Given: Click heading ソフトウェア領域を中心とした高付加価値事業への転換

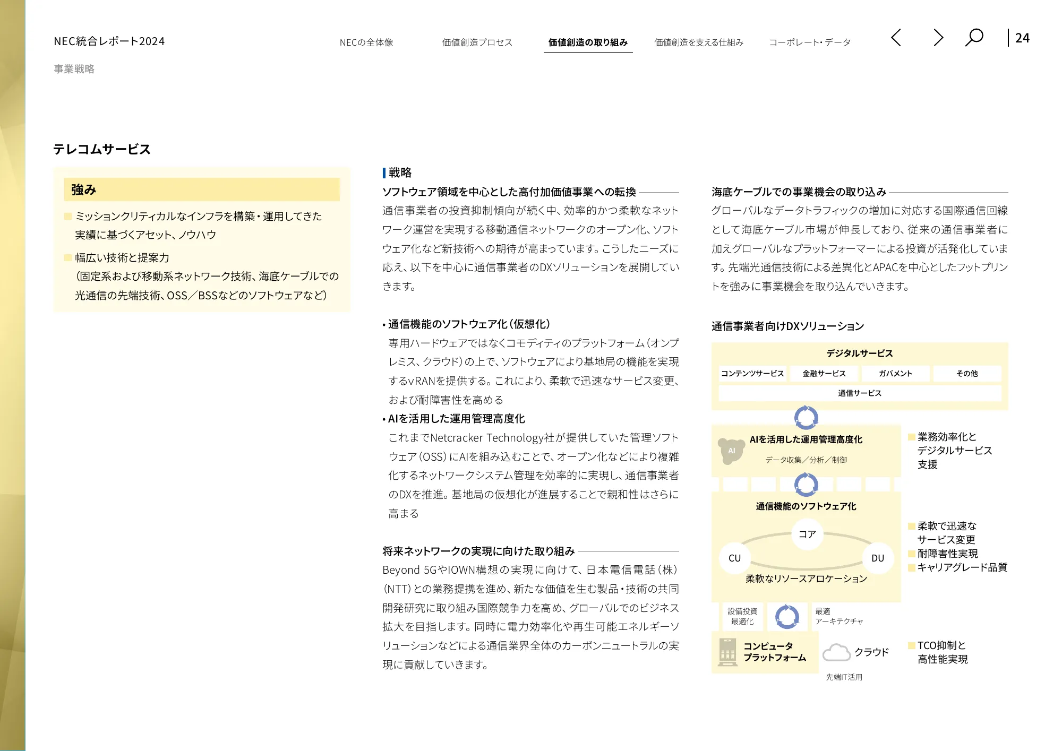Looking at the screenshot, I should 509,192.
